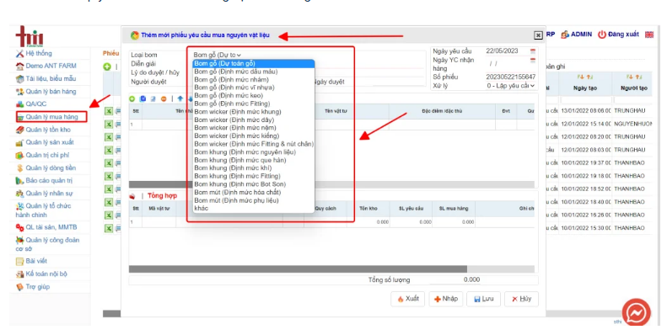Click the red icon beside Tổng hợp
The image size is (667, 335).
click(x=132, y=196)
